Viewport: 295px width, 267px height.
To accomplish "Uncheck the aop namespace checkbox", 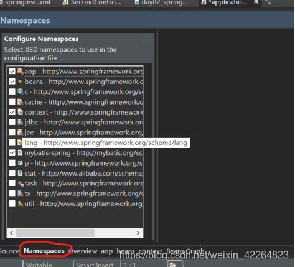I will (12, 72).
